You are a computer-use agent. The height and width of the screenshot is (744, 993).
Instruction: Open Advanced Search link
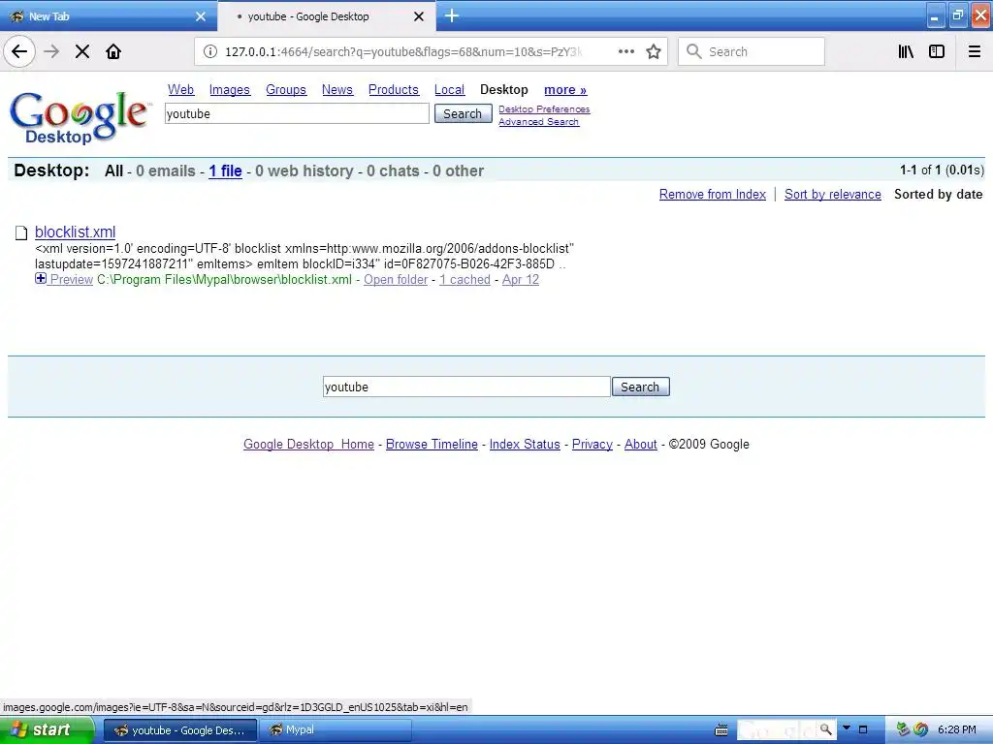(538, 121)
